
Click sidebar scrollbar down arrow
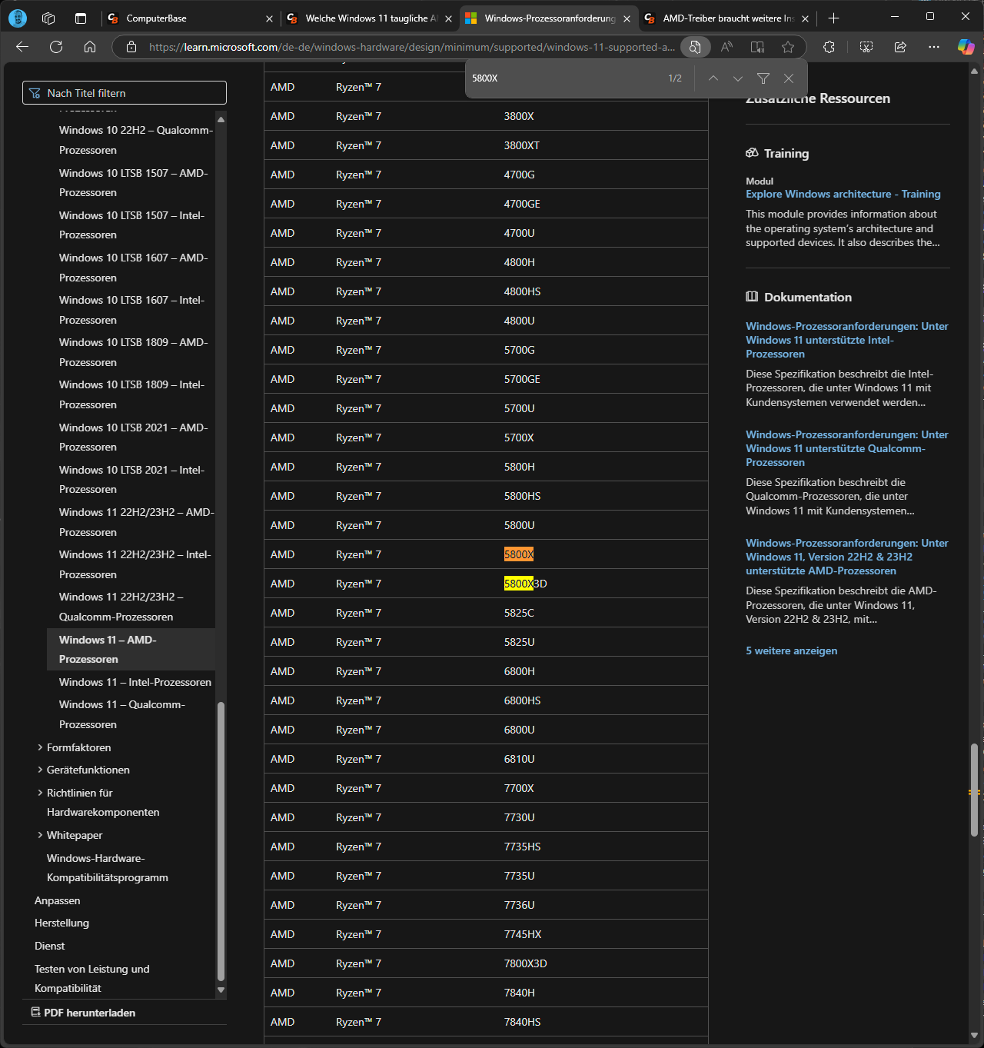click(221, 990)
